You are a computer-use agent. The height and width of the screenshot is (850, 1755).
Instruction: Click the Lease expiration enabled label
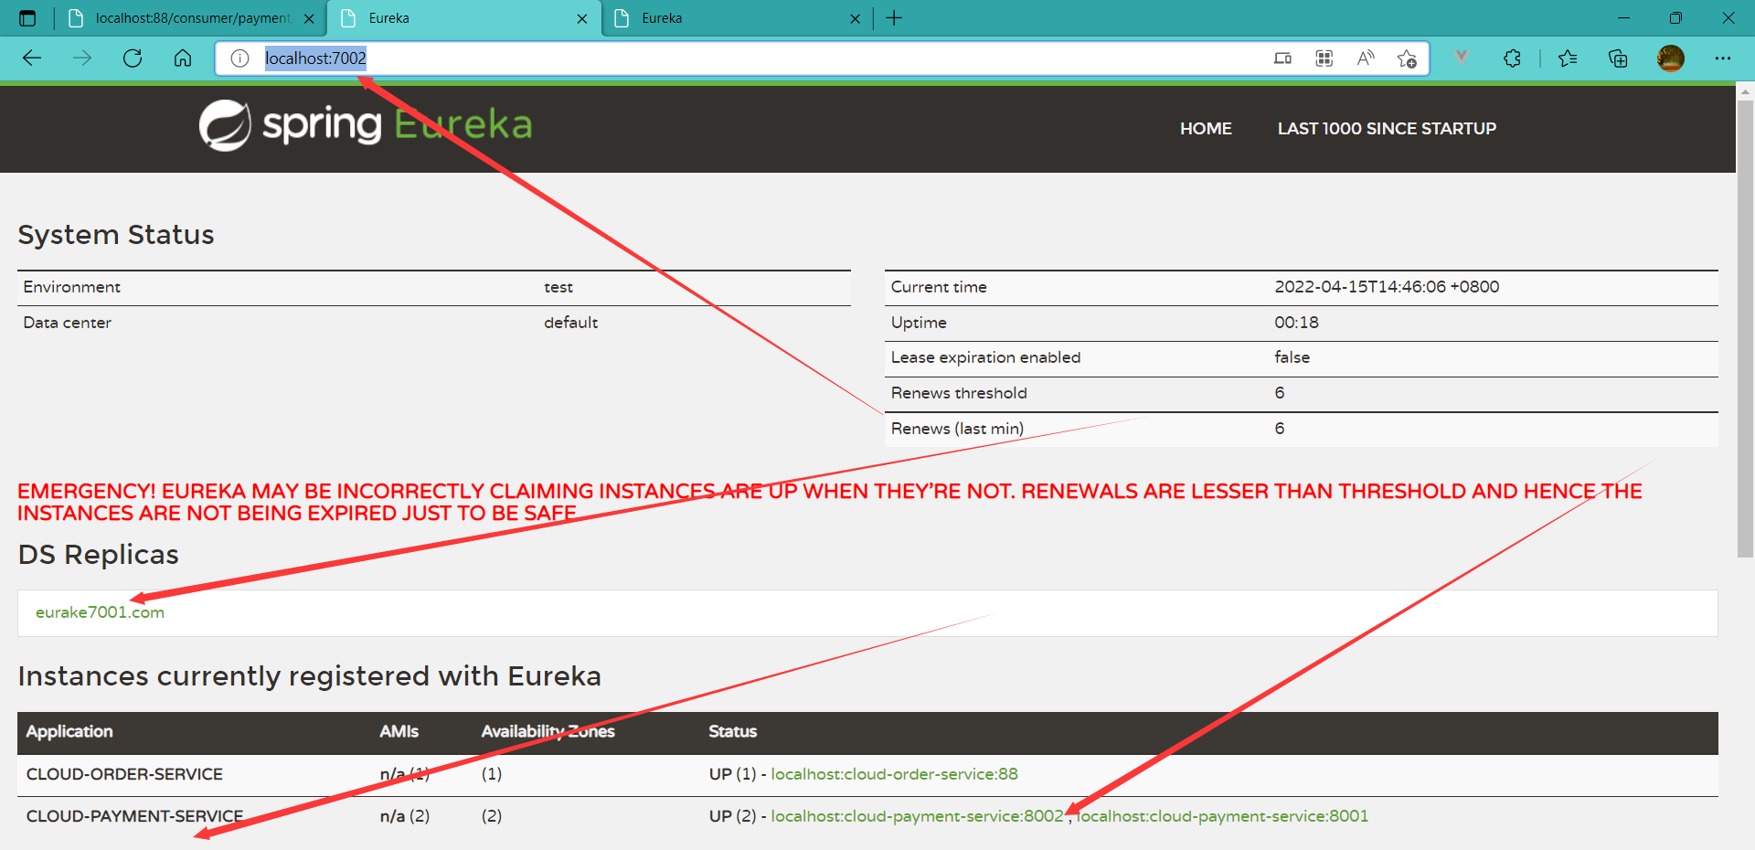(985, 357)
